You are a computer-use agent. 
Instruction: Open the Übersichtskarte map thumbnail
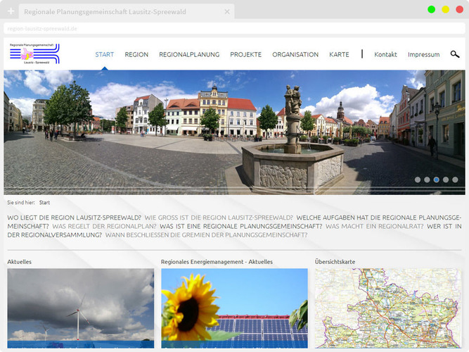tap(387, 308)
